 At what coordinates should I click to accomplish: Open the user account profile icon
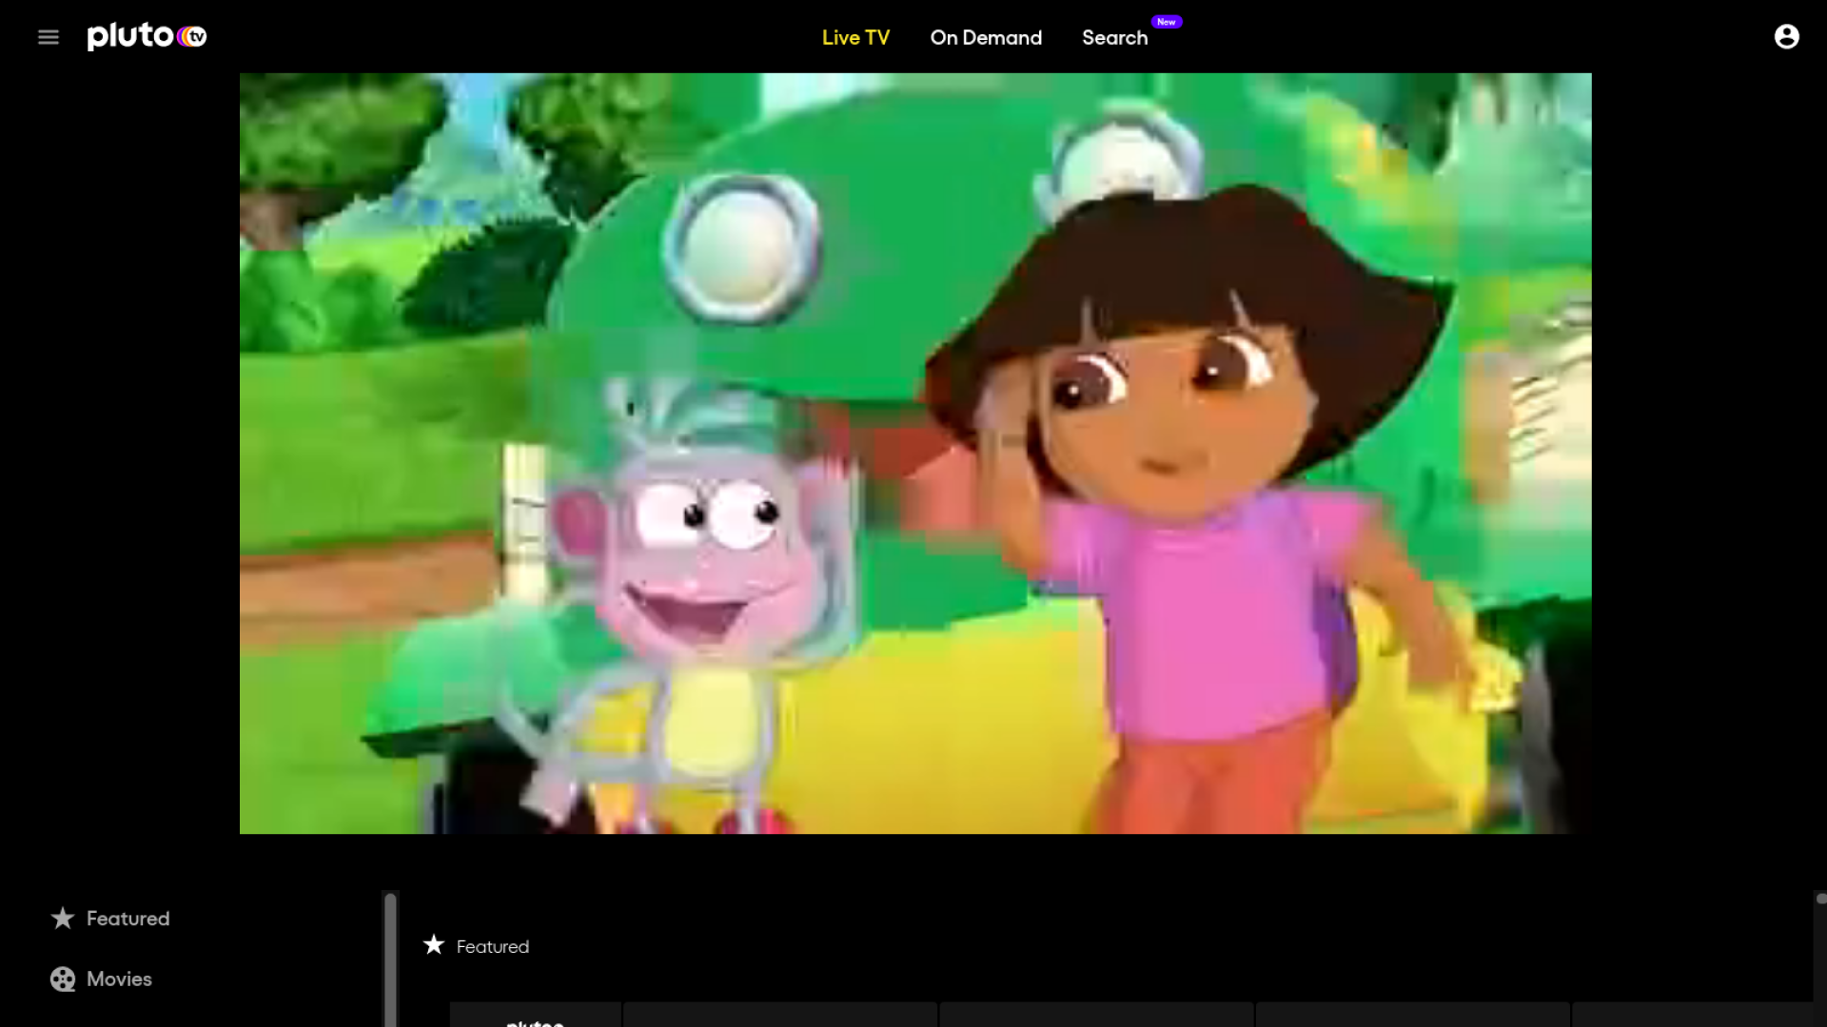coord(1786,36)
